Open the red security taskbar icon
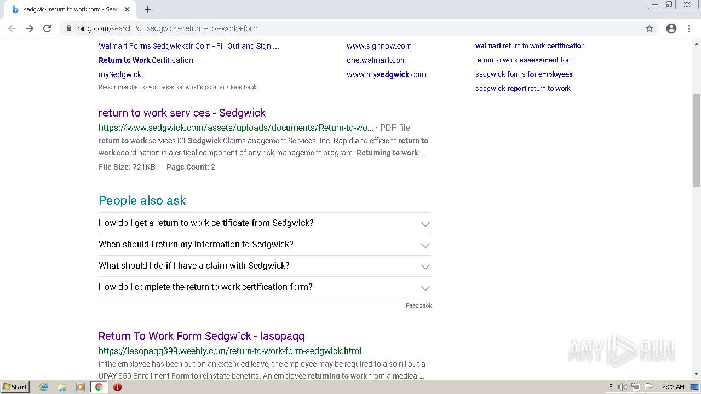Image resolution: width=701 pixels, height=394 pixels. click(117, 387)
